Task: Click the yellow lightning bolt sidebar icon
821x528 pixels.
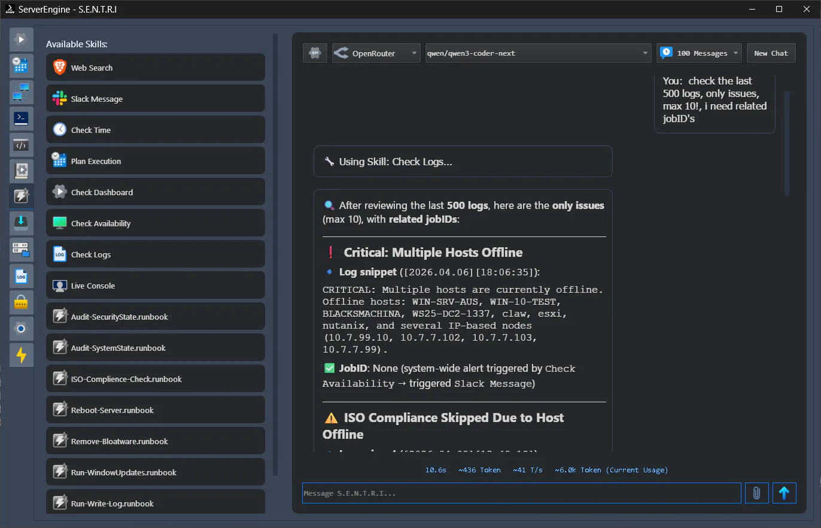Action: pos(21,355)
